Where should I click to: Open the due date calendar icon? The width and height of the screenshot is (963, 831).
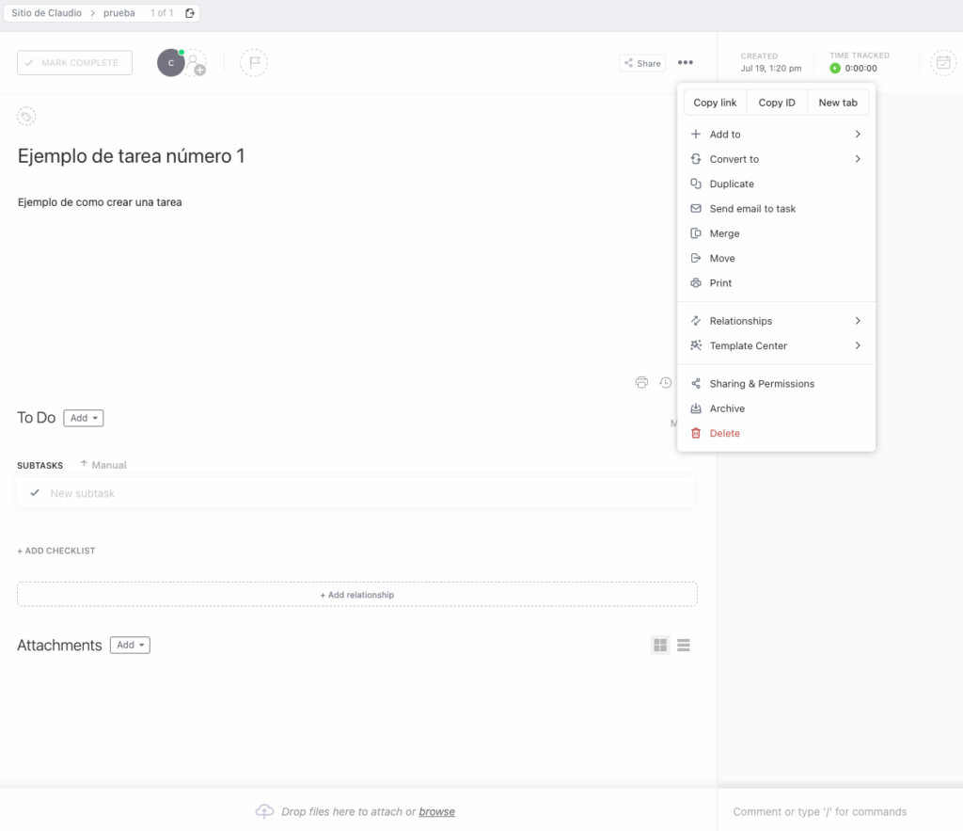943,62
